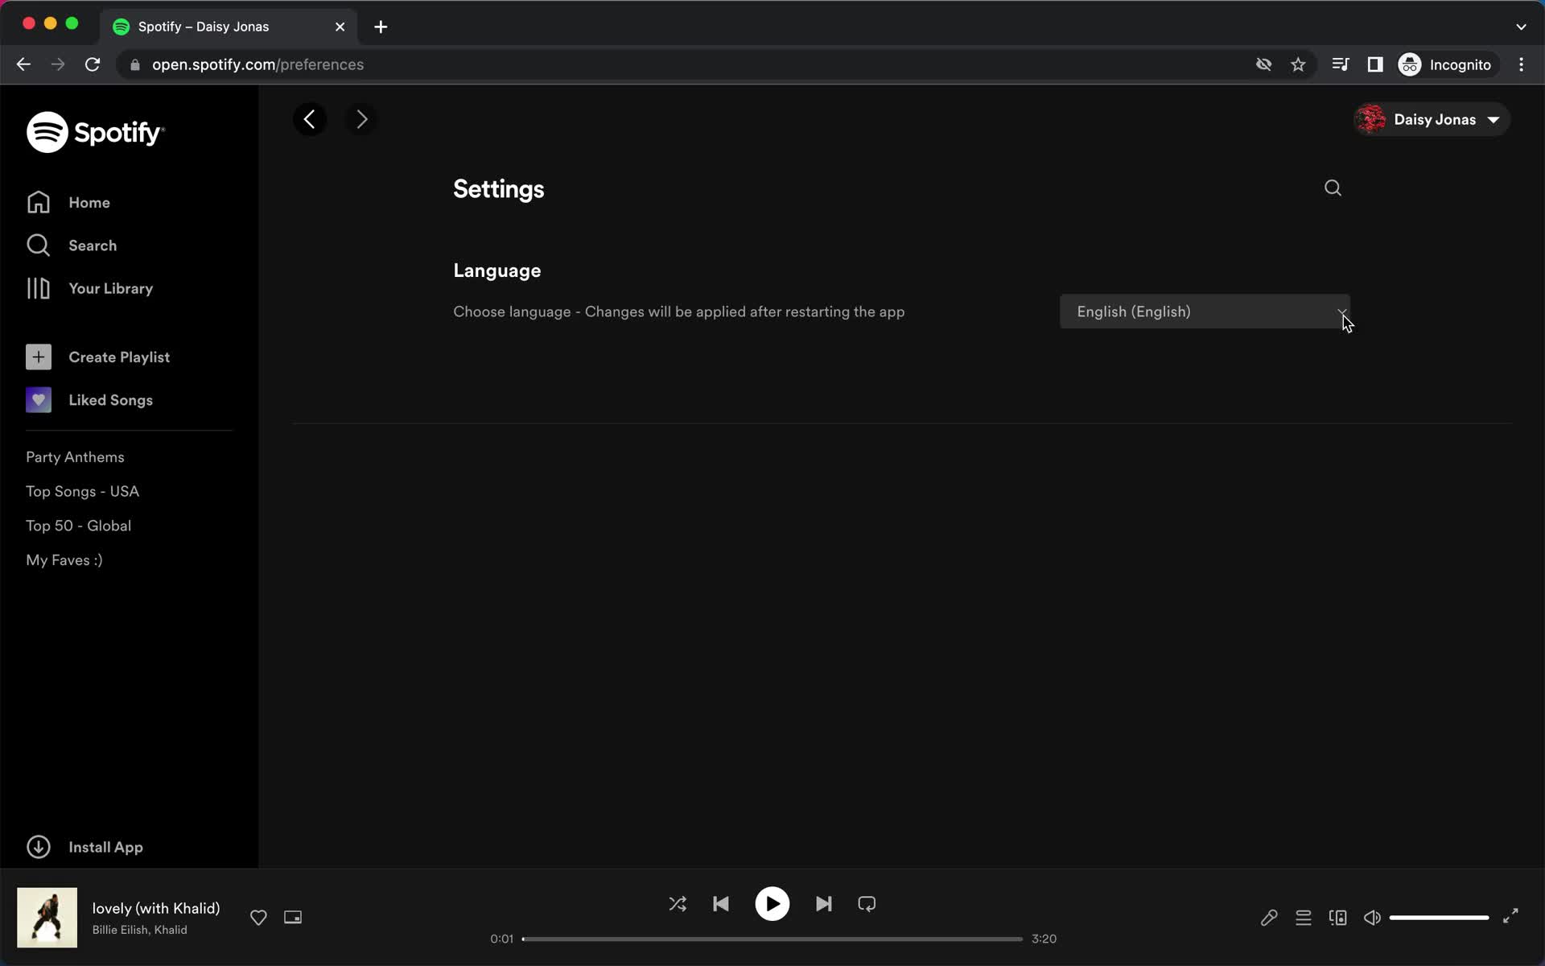Play the current song
Viewport: 1545px width, 966px height.
[772, 904]
